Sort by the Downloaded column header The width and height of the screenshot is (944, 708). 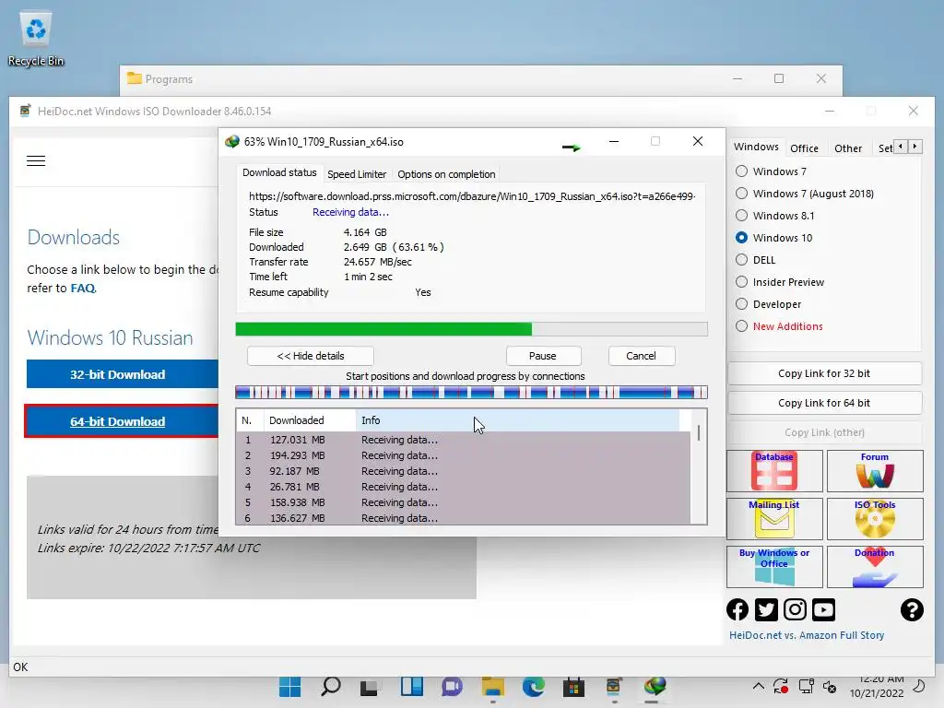310,420
